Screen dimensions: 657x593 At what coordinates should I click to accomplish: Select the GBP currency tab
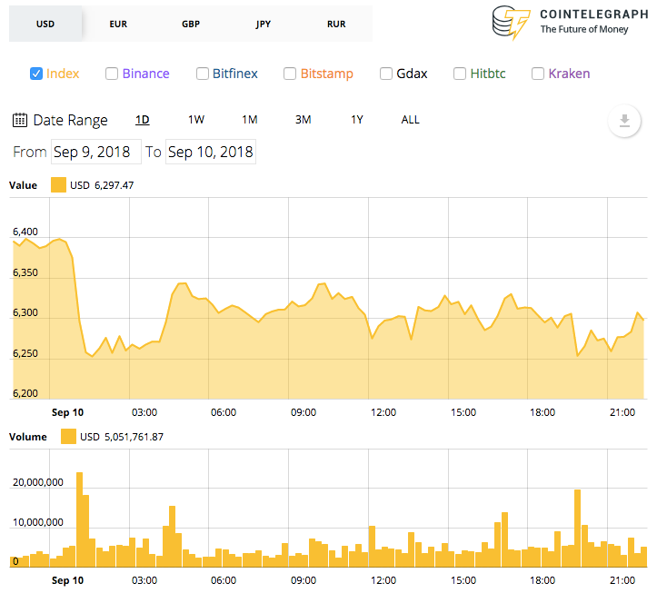coord(191,24)
